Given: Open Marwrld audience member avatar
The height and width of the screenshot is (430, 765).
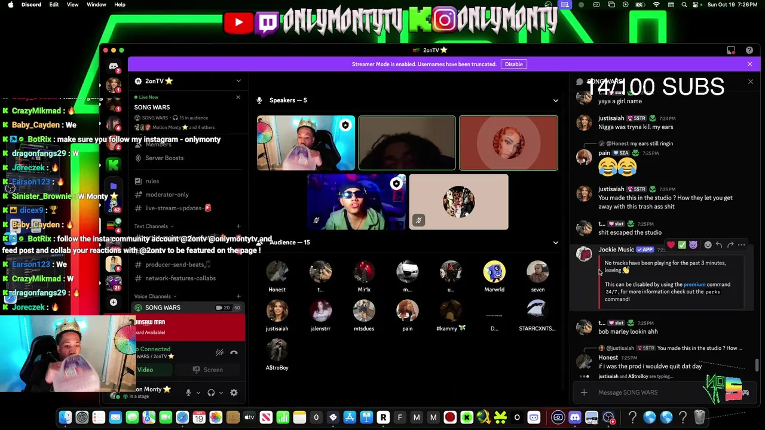Looking at the screenshot, I should [494, 272].
